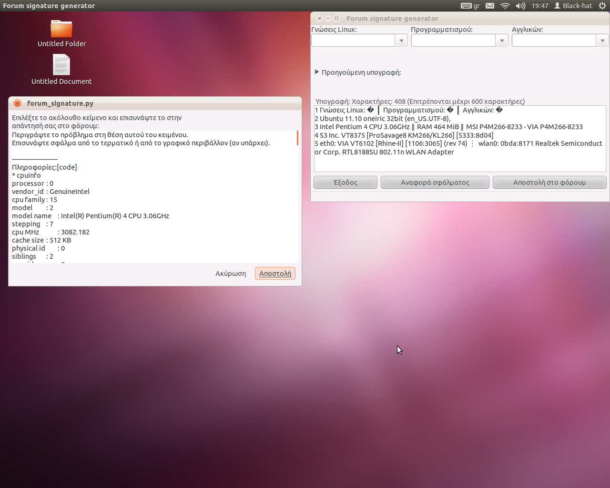Click the sound volume indicator

point(520,6)
